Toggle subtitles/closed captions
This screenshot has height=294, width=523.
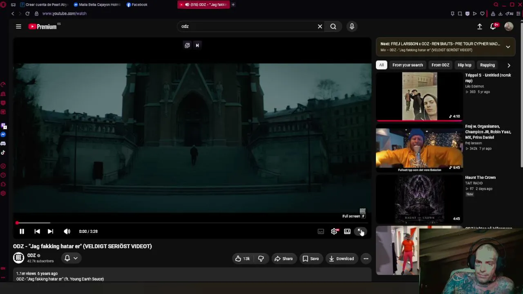click(x=321, y=232)
